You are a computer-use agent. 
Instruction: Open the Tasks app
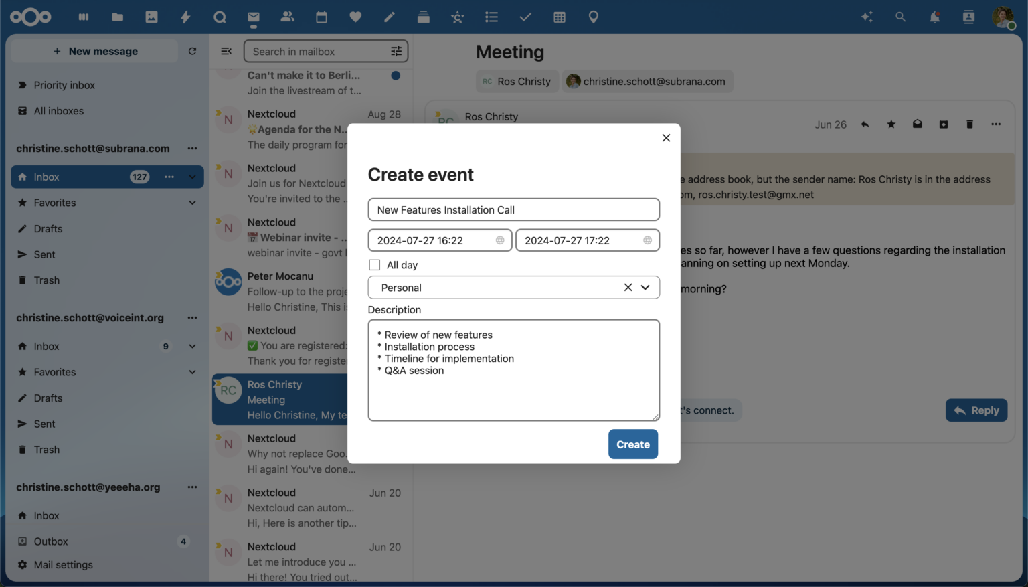(525, 17)
